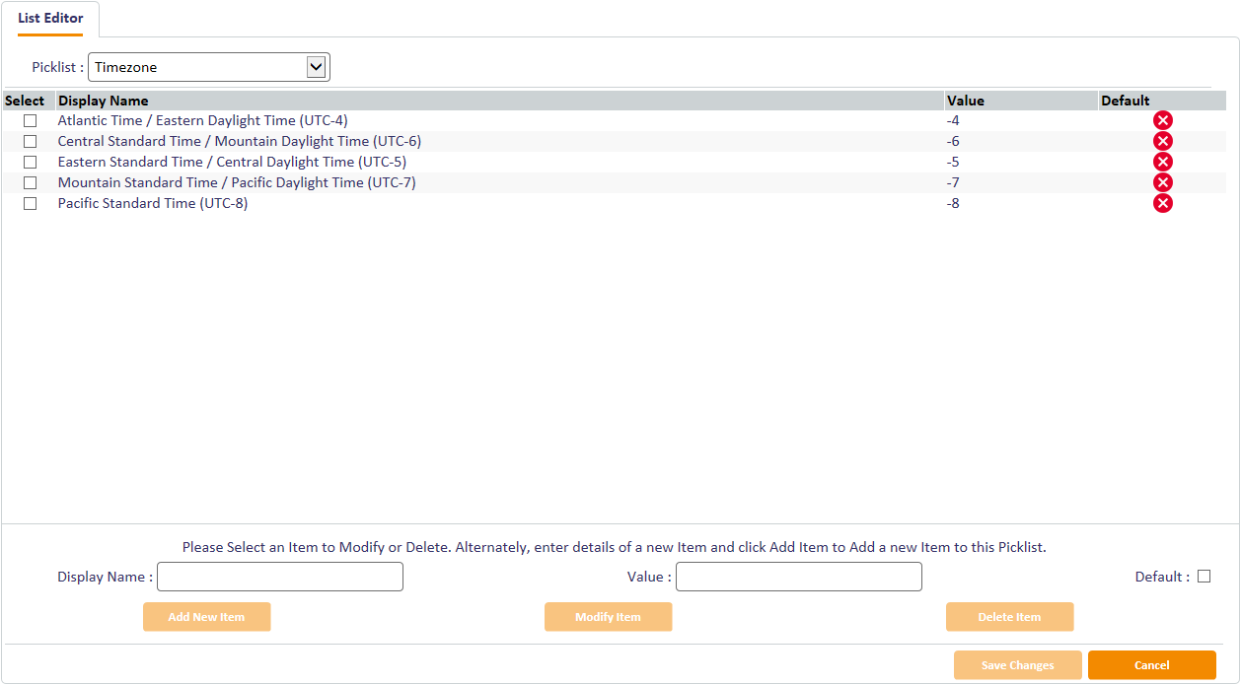Click the Delete Item button

[1009, 617]
